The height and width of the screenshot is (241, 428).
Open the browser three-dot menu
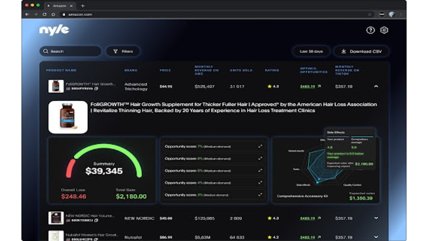pos(401,15)
